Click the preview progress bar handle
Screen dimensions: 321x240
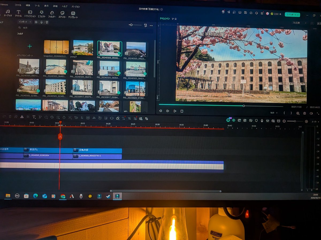pyautogui.click(x=244, y=106)
